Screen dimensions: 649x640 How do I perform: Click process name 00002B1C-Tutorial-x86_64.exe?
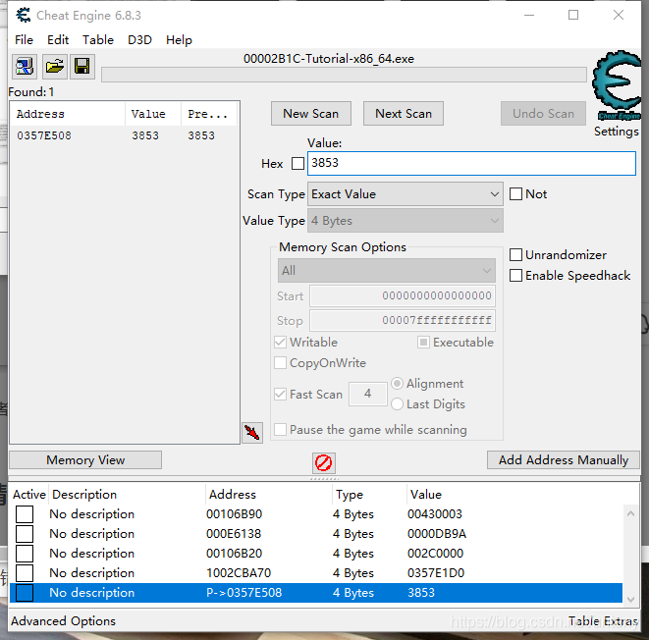coord(329,59)
